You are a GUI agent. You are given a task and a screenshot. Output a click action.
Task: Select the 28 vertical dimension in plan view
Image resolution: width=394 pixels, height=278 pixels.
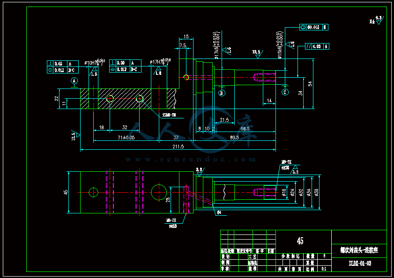pyautogui.click(x=168, y=200)
